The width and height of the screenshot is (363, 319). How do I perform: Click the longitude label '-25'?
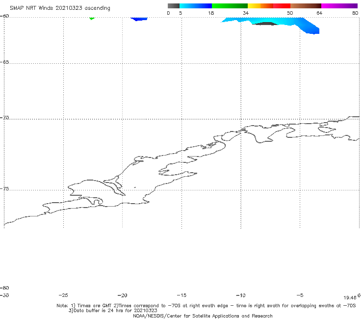click(63, 295)
